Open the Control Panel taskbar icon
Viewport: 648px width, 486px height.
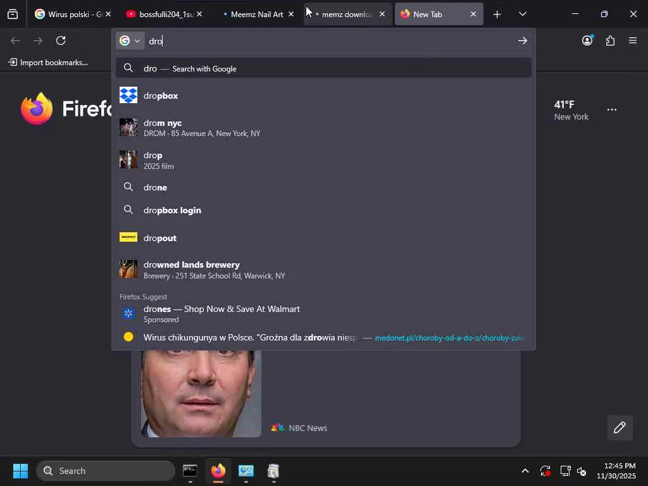click(x=246, y=471)
